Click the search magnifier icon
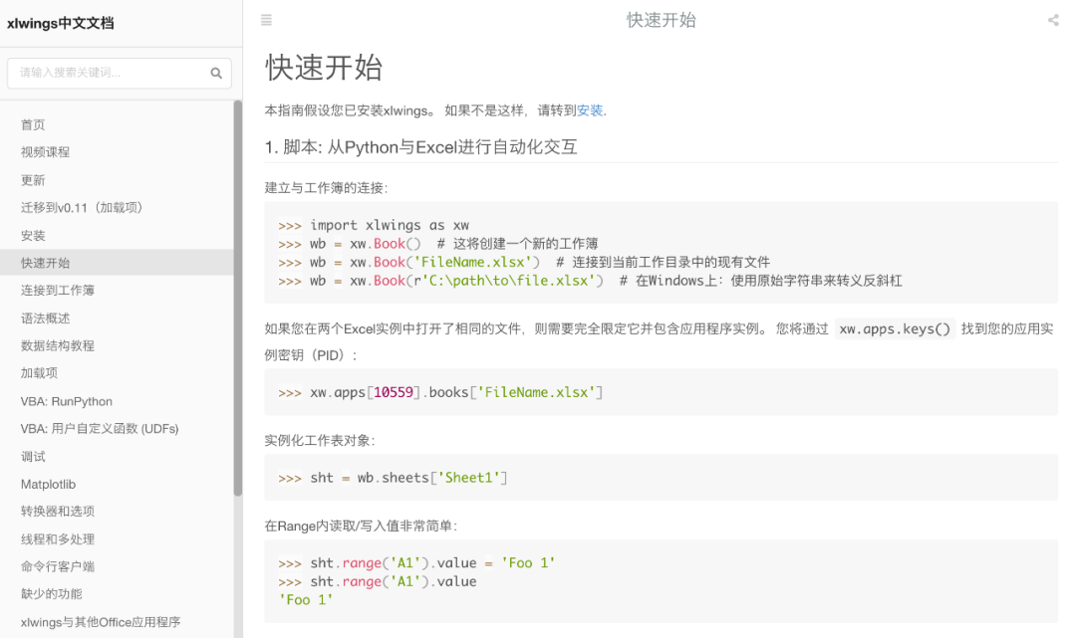 [216, 73]
